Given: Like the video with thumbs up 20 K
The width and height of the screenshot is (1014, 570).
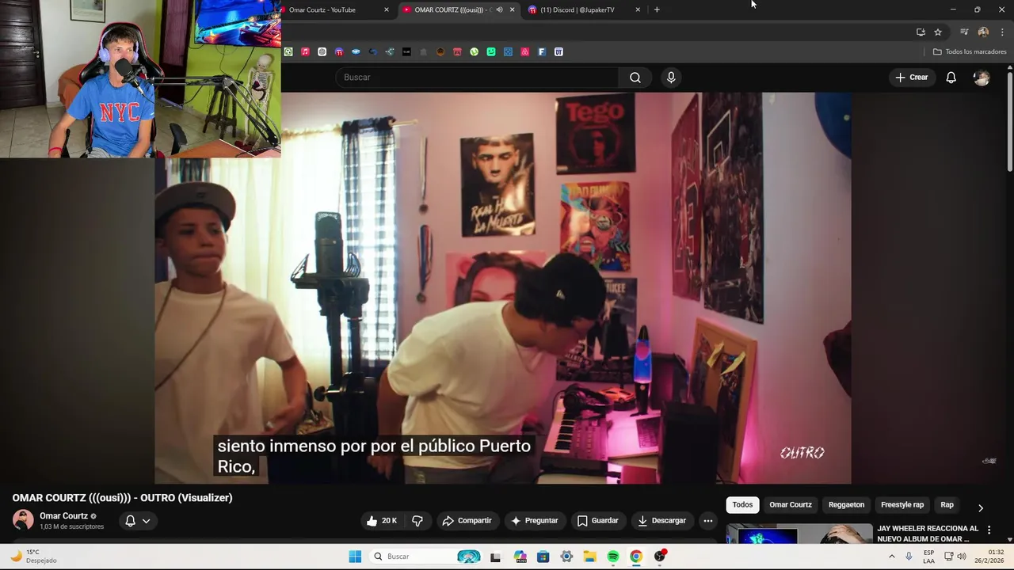Looking at the screenshot, I should coord(381,521).
